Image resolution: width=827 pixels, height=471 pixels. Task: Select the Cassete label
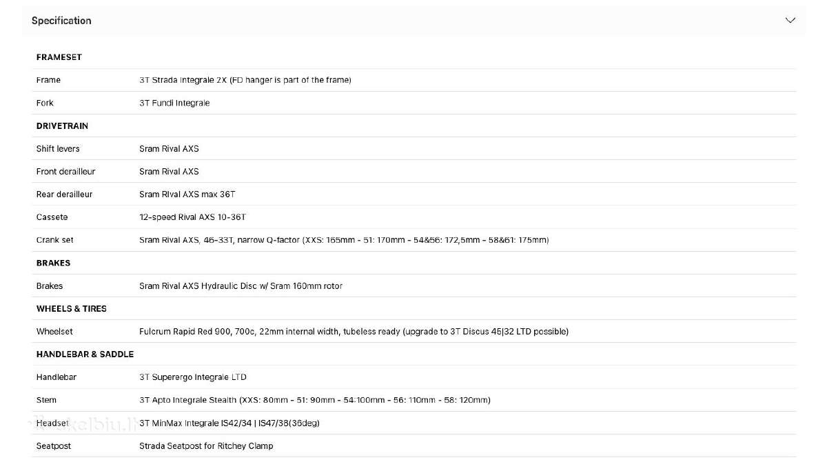(52, 217)
